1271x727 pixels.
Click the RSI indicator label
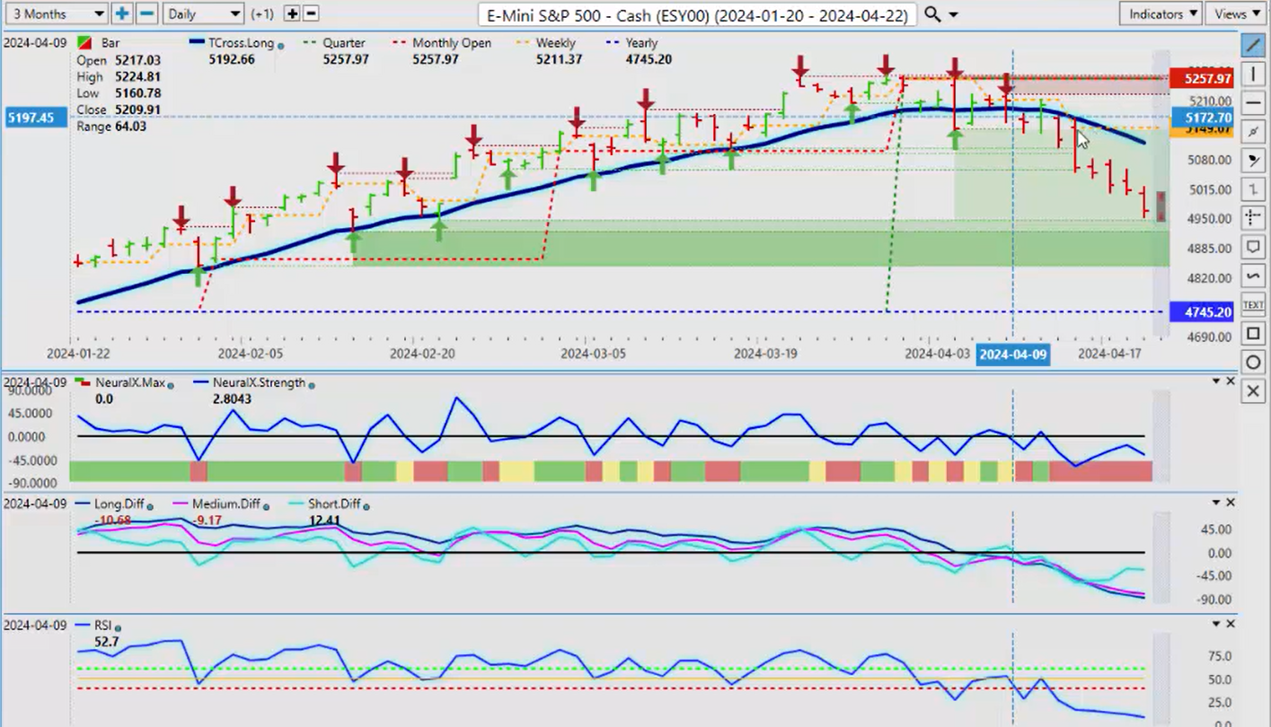coord(103,626)
